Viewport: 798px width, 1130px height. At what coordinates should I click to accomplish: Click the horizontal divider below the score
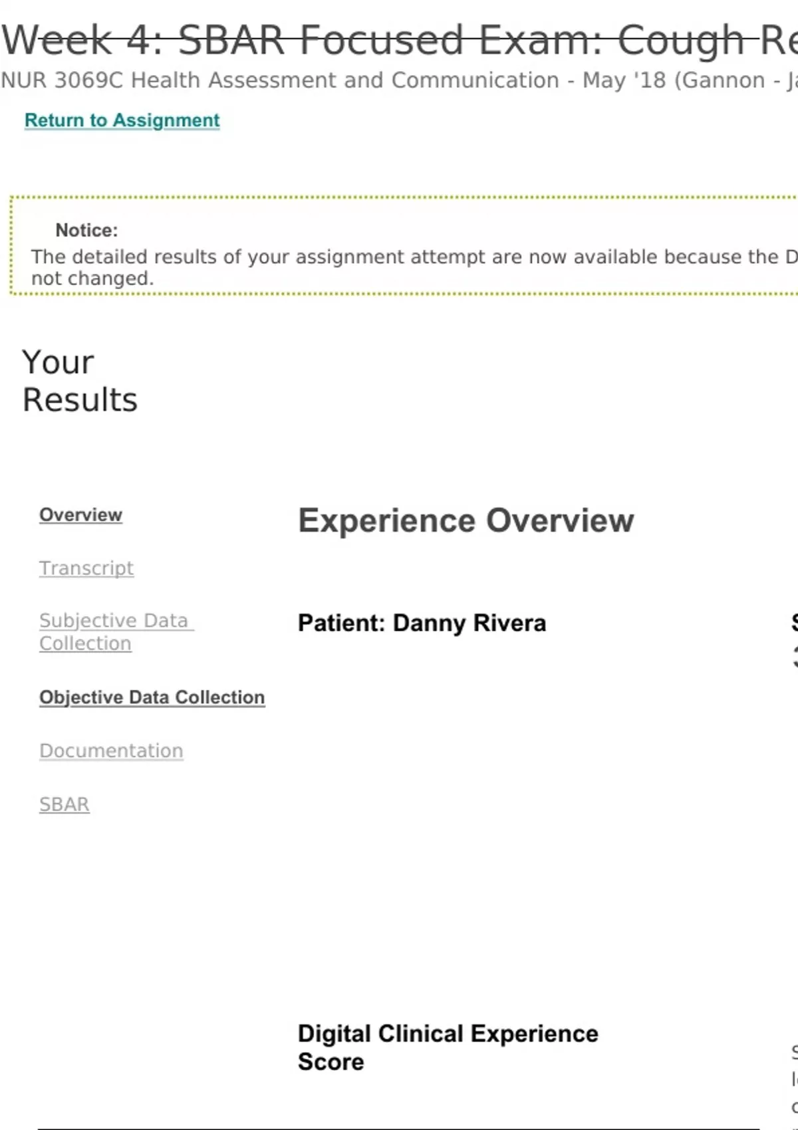coord(399,1129)
